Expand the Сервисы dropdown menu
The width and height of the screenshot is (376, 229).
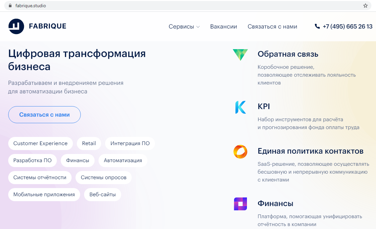coord(184,27)
